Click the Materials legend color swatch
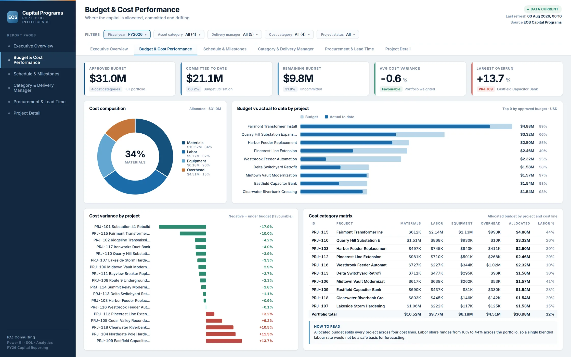The height and width of the screenshot is (357, 571). pyautogui.click(x=183, y=143)
